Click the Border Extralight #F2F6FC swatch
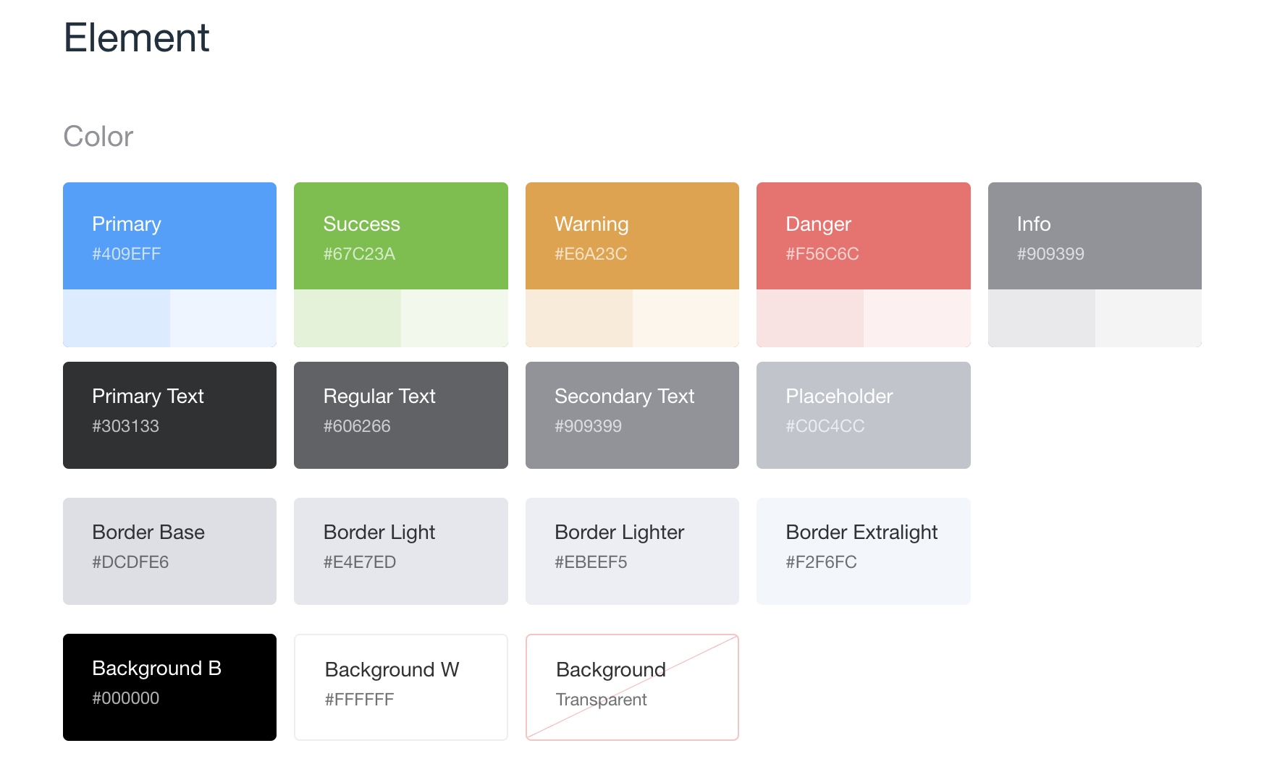 pos(863,551)
